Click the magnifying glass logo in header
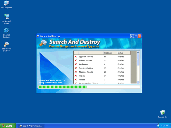 pos(43,43)
